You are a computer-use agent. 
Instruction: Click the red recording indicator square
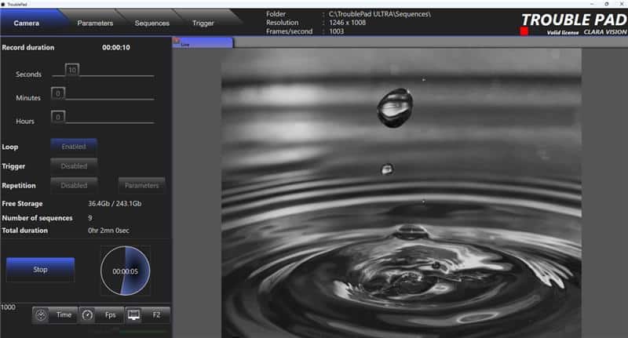(x=524, y=31)
